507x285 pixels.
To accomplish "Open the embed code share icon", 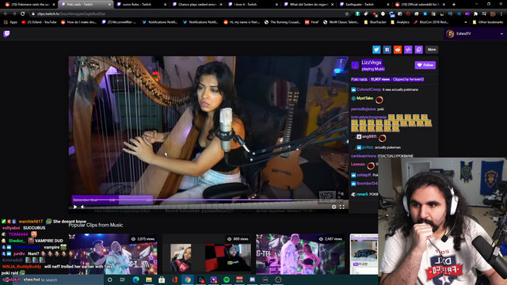I will coord(408,49).
